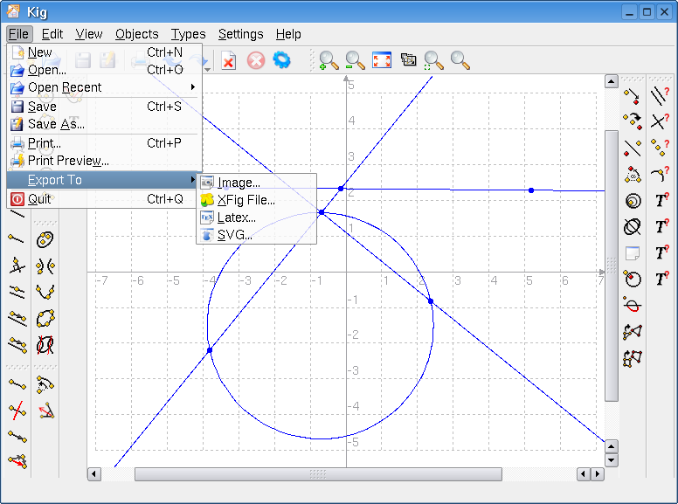The width and height of the screenshot is (678, 504).
Task: Select the Angle tool icon
Action: [x=45, y=411]
